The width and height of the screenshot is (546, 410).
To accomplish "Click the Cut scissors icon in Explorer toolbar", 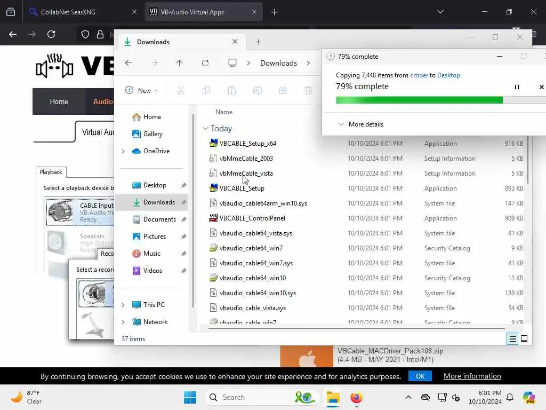I will [x=180, y=91].
